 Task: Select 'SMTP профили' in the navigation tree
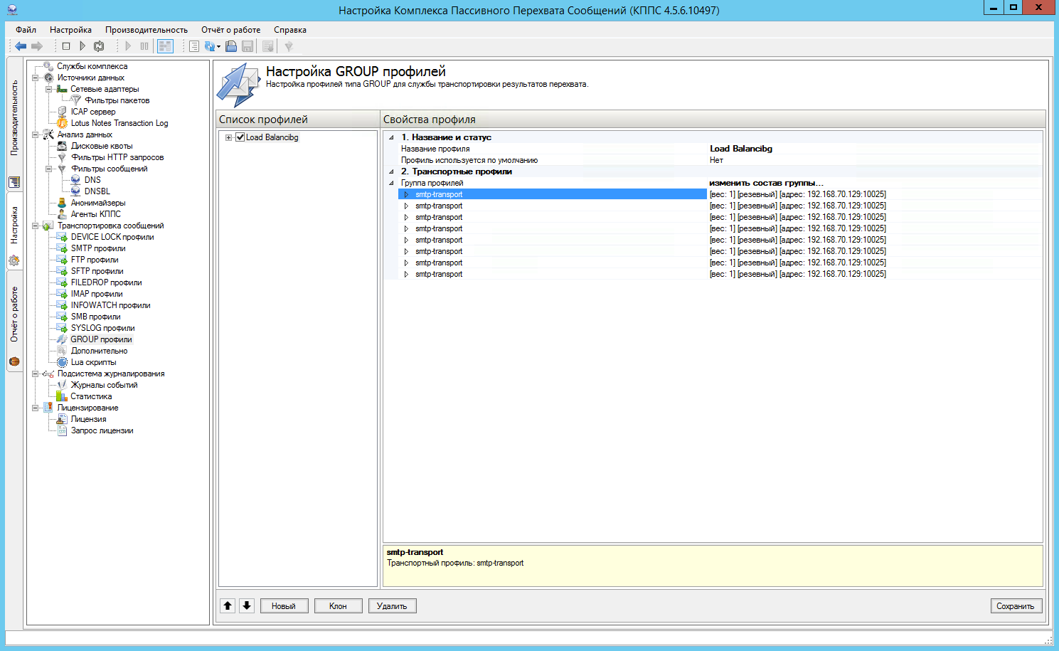98,248
